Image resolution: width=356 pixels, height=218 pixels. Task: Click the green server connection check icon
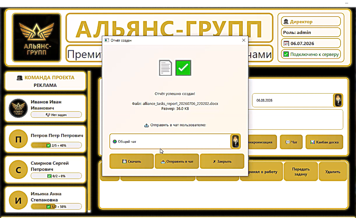point(286,54)
